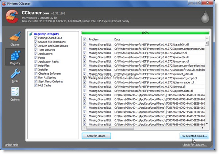Toggle Fonts checkbox
This screenshot has width=219, height=154.
coord(36,57)
